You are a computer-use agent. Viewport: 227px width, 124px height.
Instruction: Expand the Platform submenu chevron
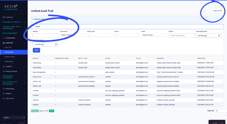point(24,94)
